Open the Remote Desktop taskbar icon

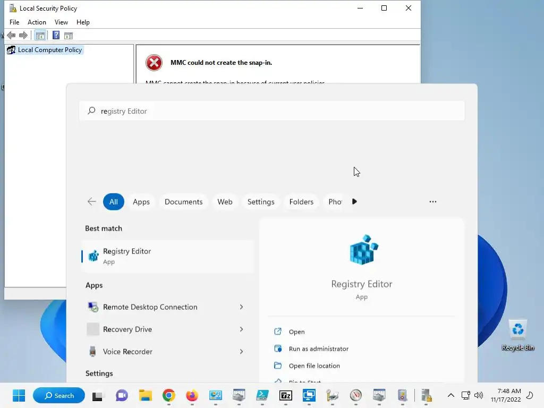309,395
